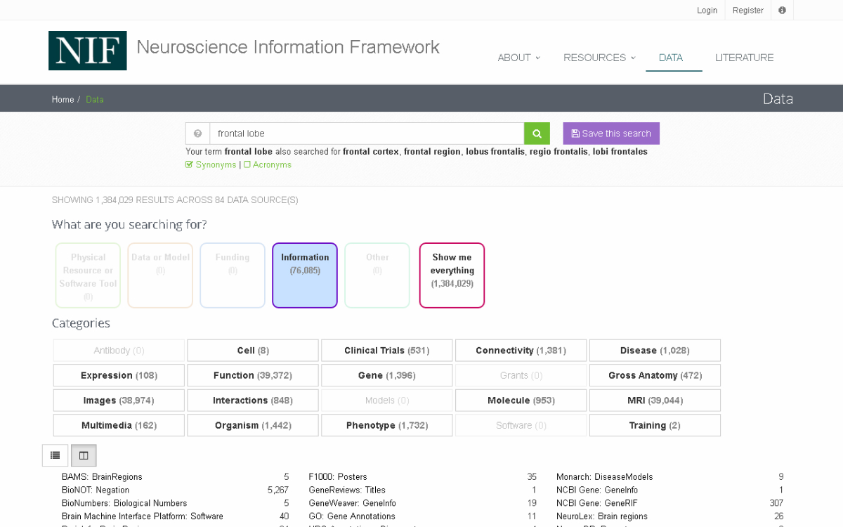Expand the ABOUT dropdown menu
This screenshot has width=843, height=527.
518,58
